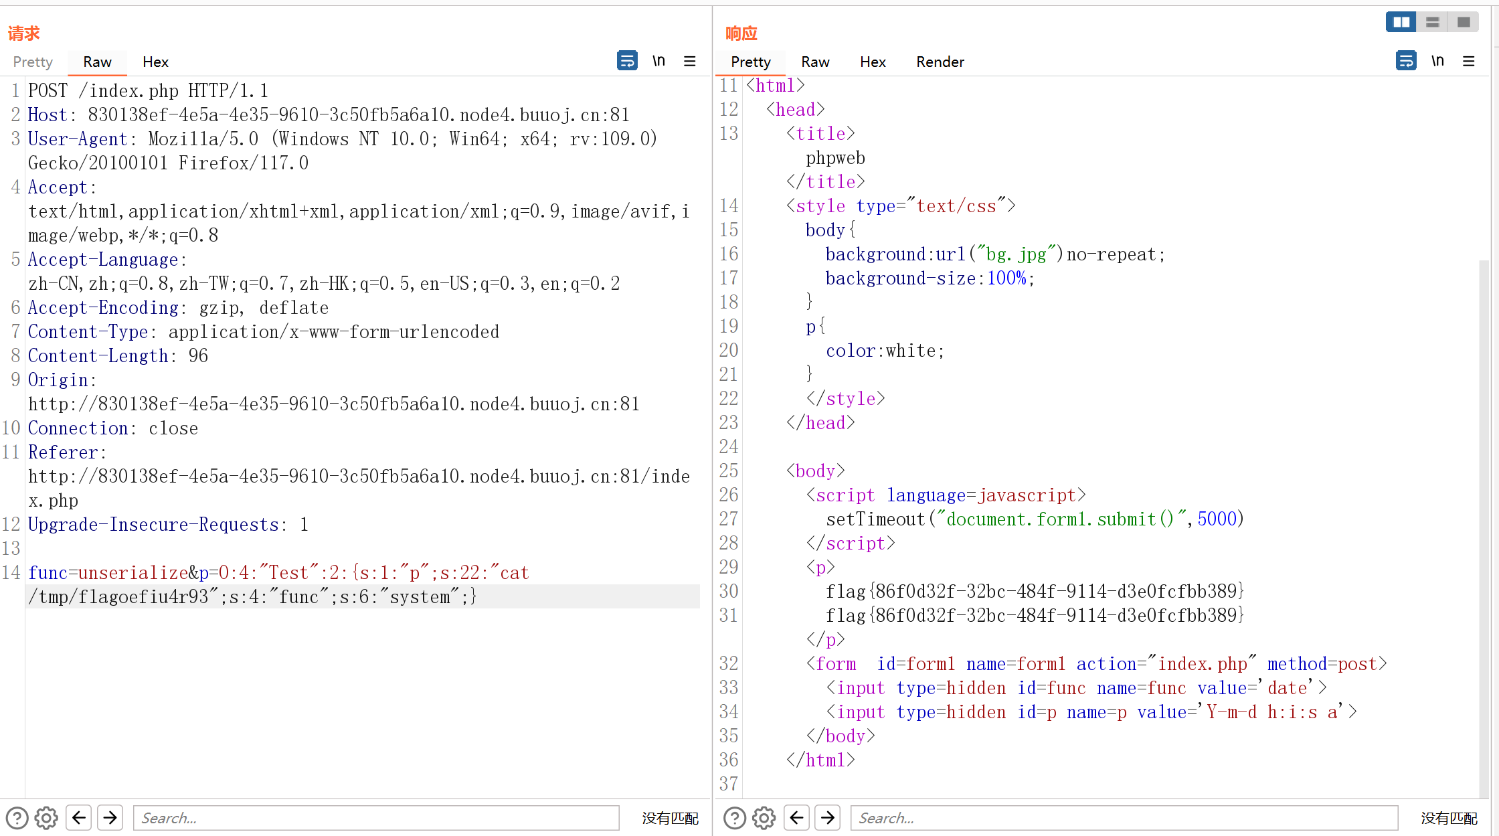Image resolution: width=1499 pixels, height=836 pixels.
Task: Focus the response search field
Action: [x=1124, y=818]
